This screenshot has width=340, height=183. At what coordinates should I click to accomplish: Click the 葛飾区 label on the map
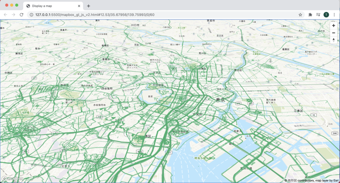pyautogui.click(x=286, y=49)
